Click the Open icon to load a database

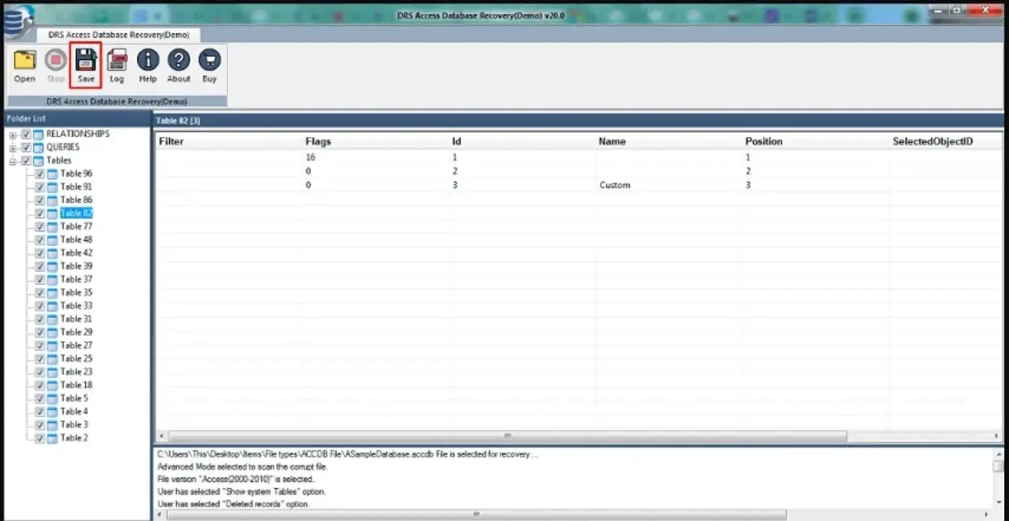(24, 65)
